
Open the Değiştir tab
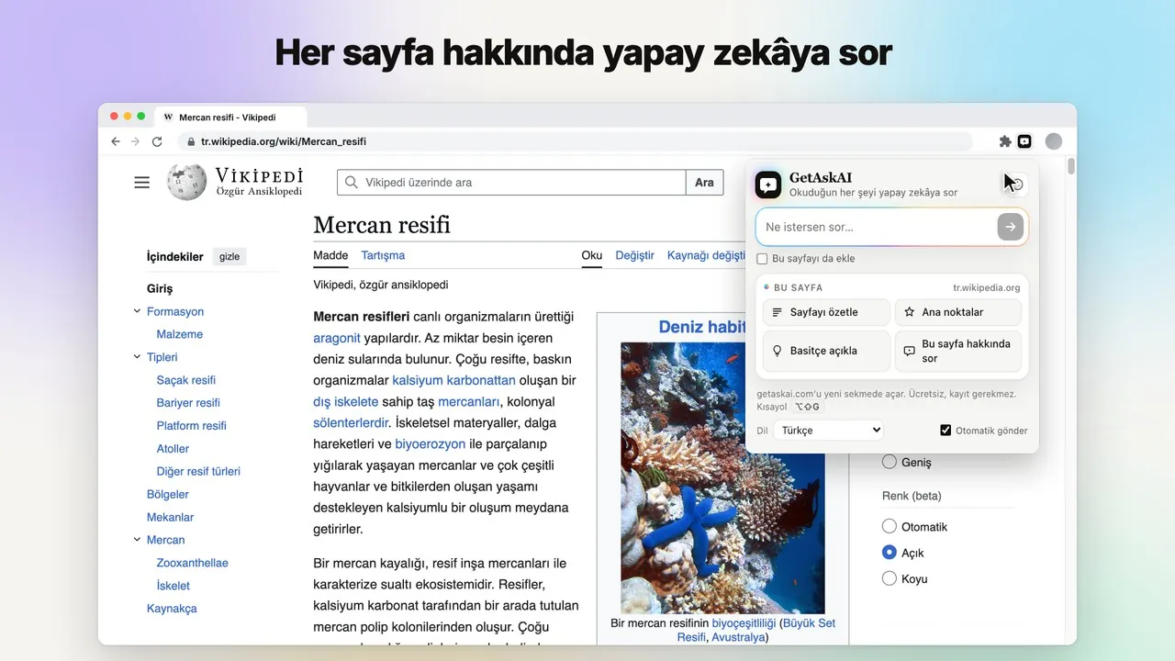coord(634,255)
